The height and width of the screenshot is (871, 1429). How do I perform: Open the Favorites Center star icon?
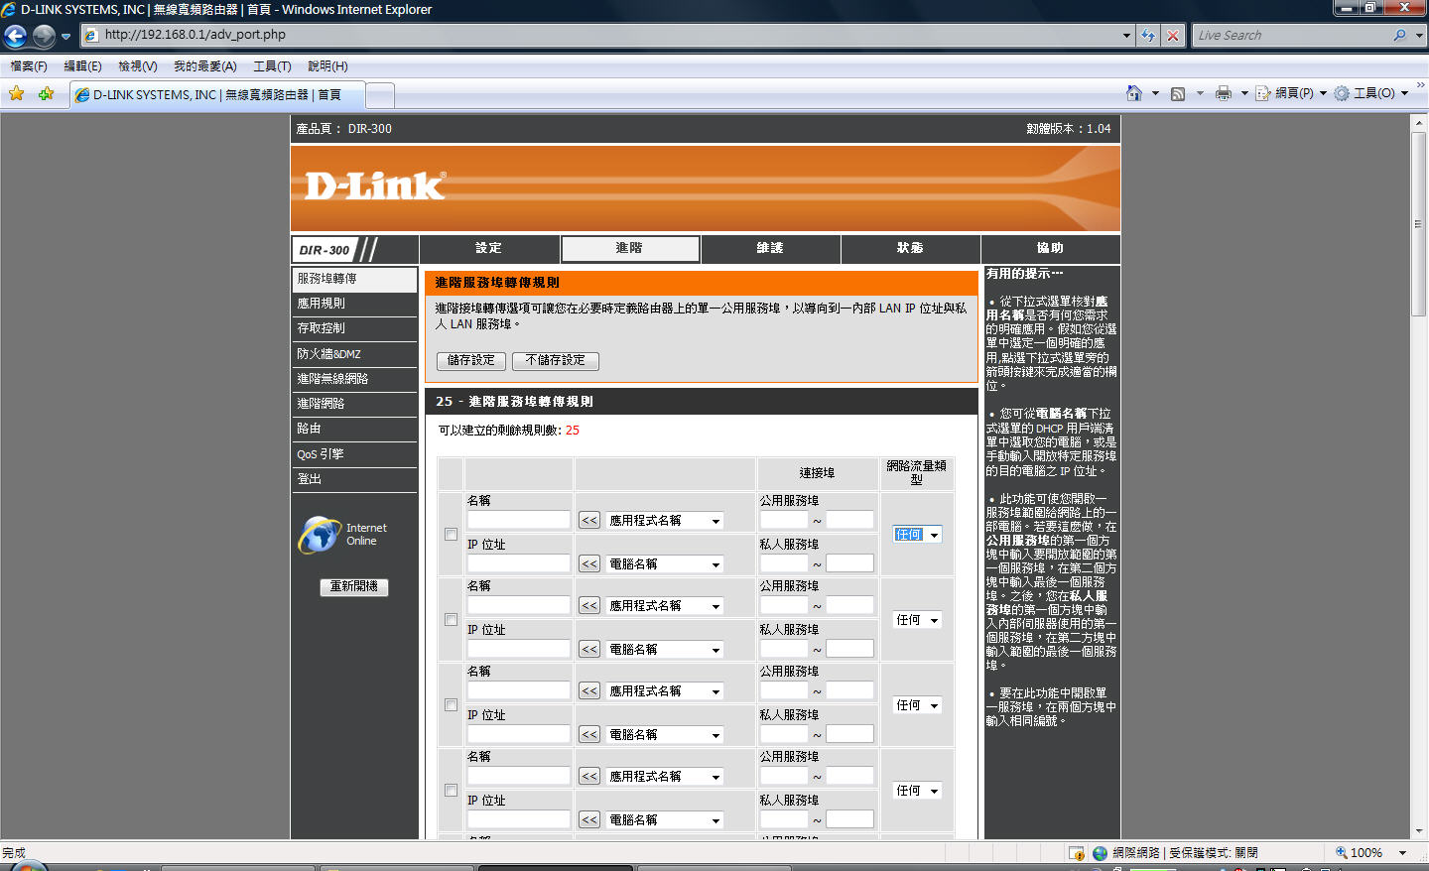[17, 93]
